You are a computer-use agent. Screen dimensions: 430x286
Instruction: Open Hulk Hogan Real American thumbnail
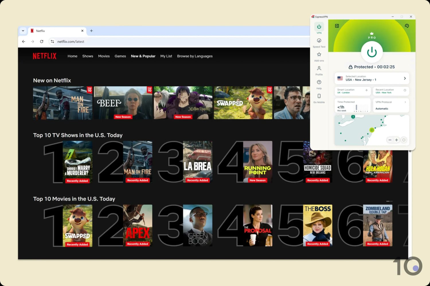[x=378, y=166]
